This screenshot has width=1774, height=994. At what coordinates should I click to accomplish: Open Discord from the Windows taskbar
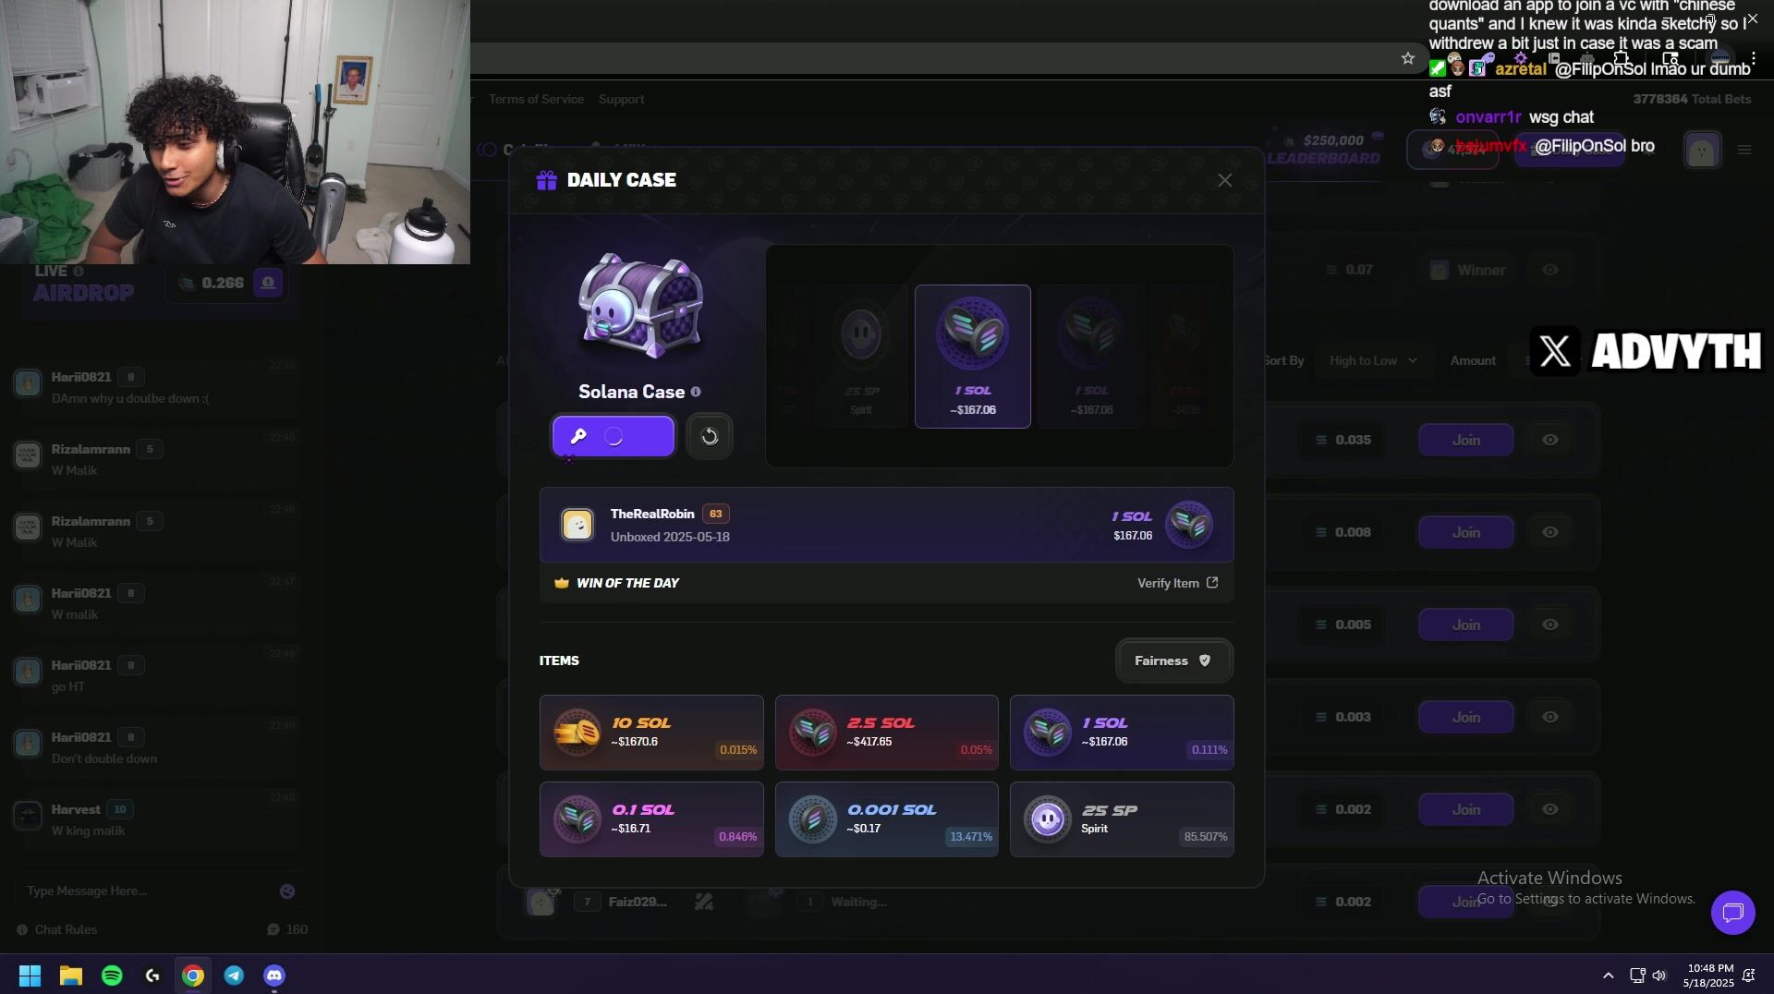point(274,976)
